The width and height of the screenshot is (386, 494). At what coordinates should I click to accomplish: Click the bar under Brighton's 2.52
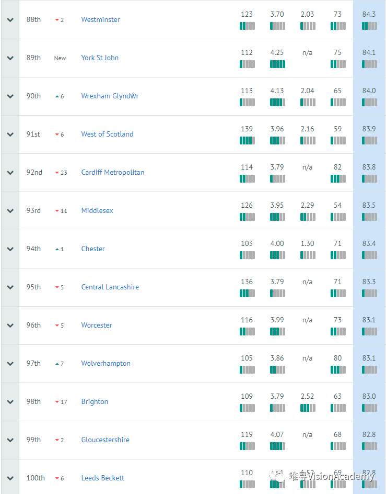(308, 408)
